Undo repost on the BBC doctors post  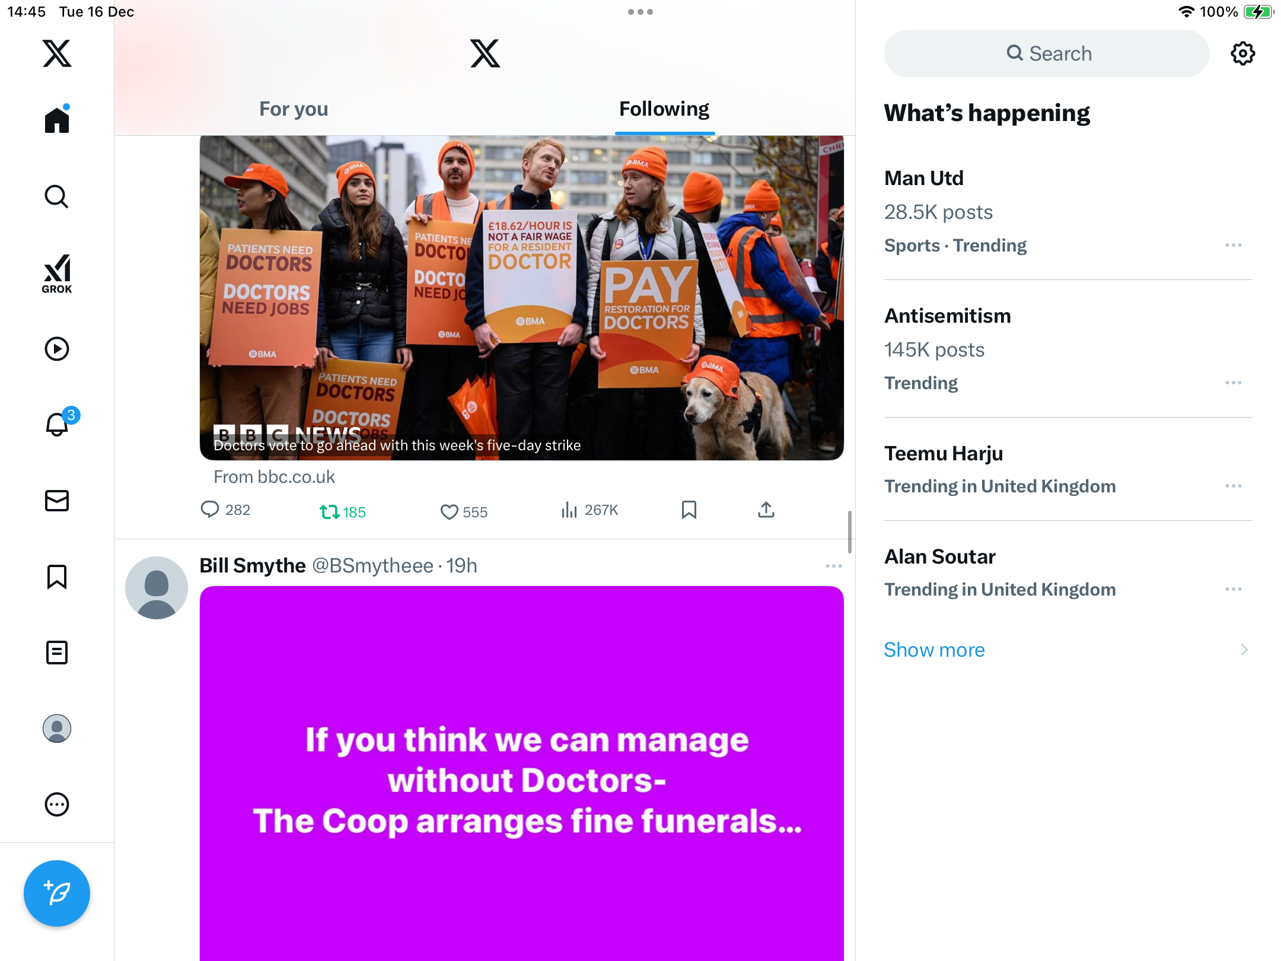point(342,511)
